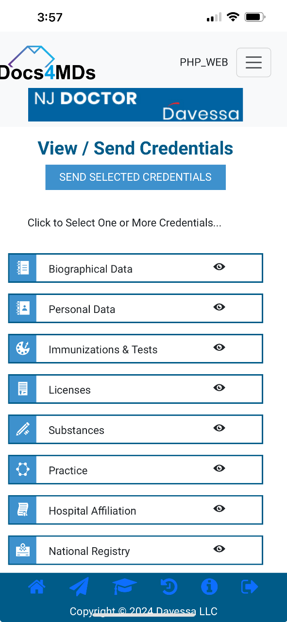Preview Licenses using its eye toggle
The height and width of the screenshot is (622, 287).
click(x=219, y=387)
